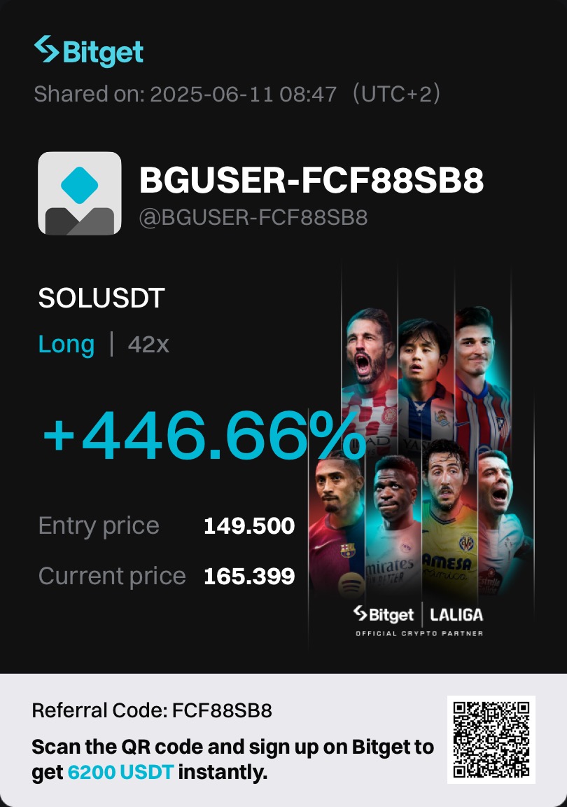
Task: Click the small Bitget logo beside LALIGA
Action: point(384,614)
